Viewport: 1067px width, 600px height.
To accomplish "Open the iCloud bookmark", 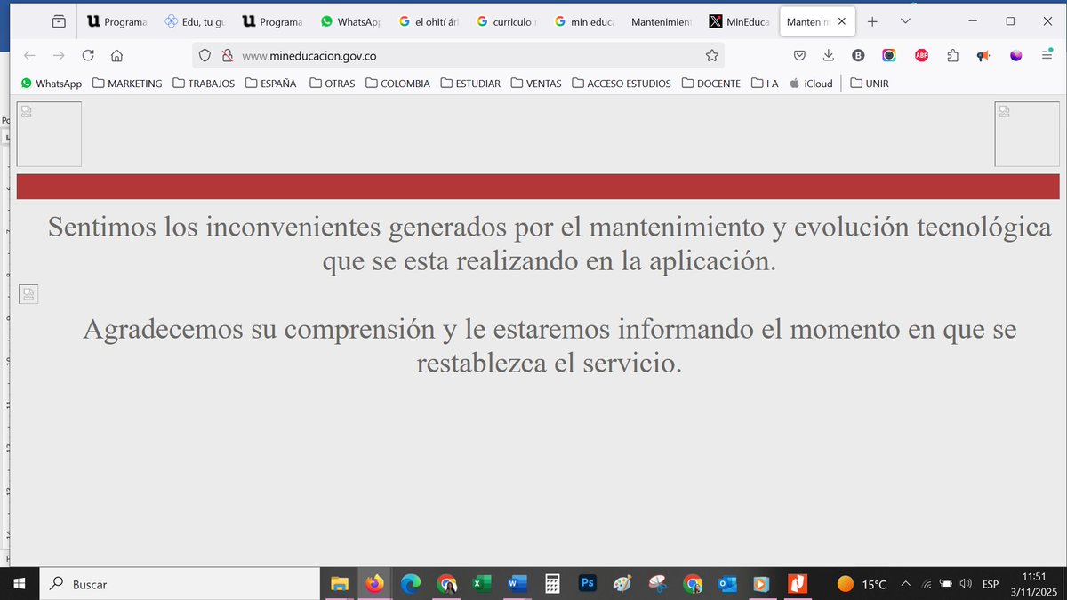I will tap(810, 84).
